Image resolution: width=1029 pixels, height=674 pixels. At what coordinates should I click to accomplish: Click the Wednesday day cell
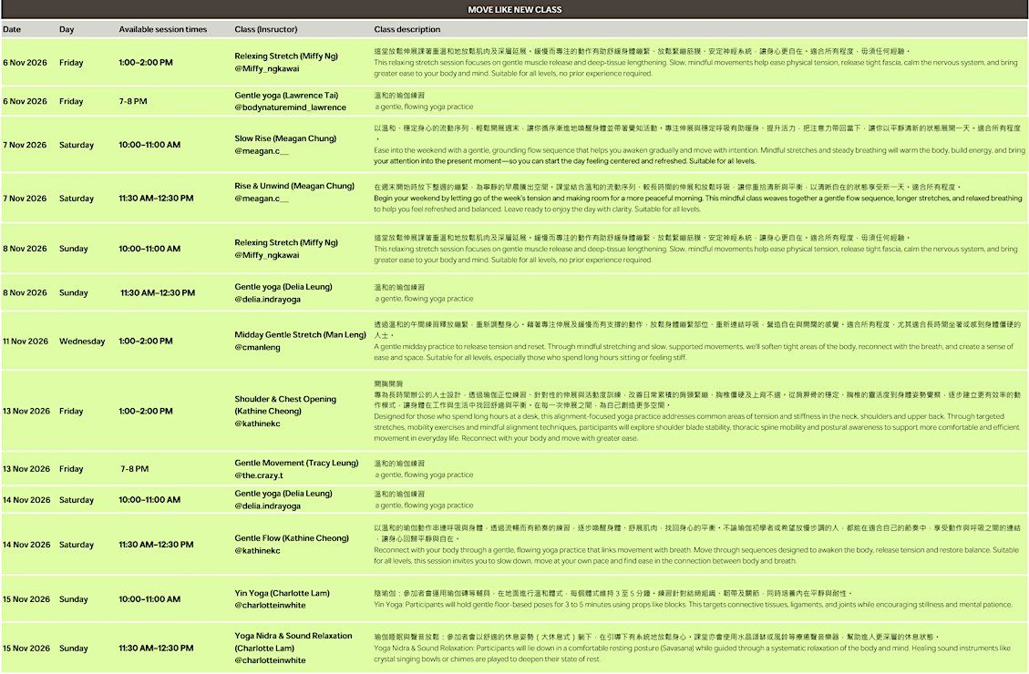(82, 341)
